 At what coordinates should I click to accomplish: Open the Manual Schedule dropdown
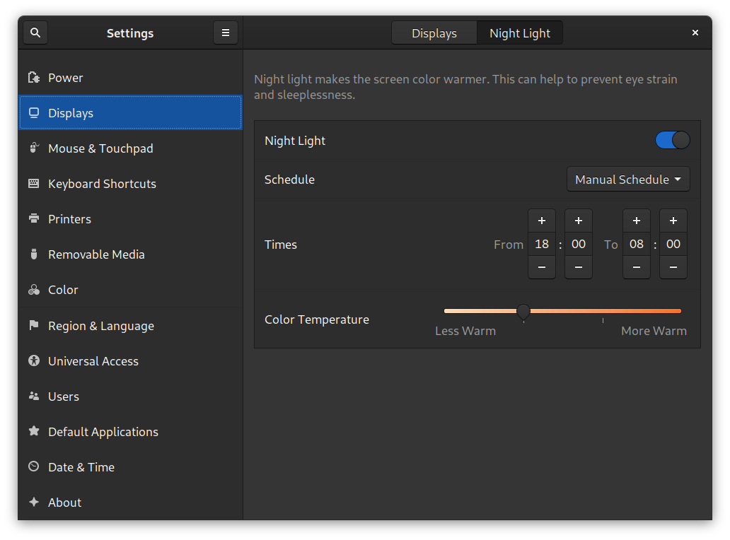tap(628, 180)
